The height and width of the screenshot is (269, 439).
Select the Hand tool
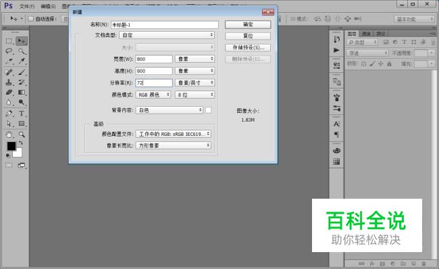pos(9,134)
